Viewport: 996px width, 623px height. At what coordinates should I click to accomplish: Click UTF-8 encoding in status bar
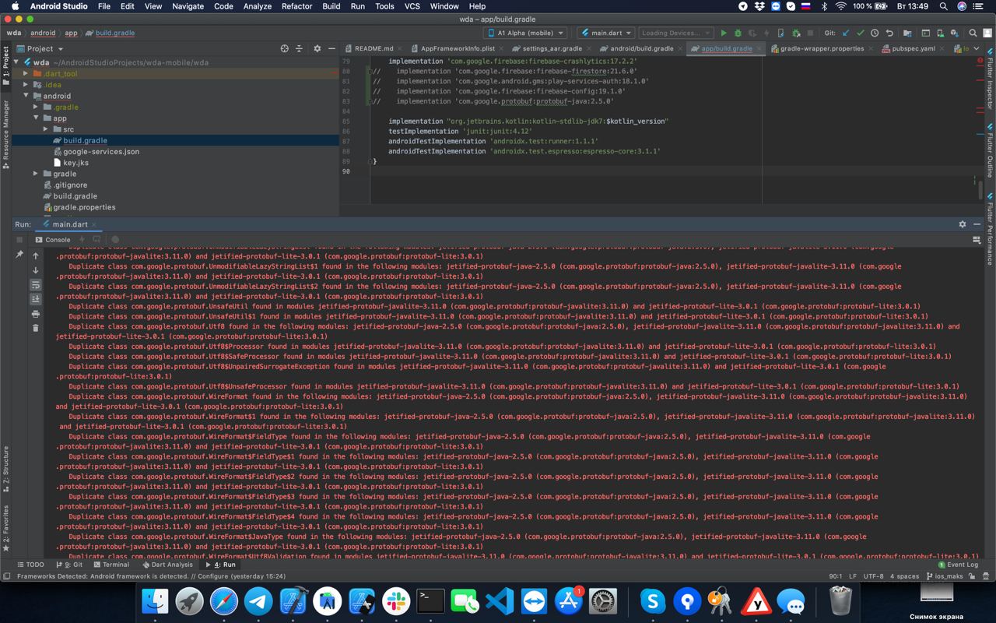pos(873,576)
